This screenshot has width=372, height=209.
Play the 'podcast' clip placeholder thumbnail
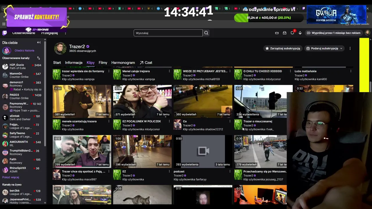coord(203,152)
